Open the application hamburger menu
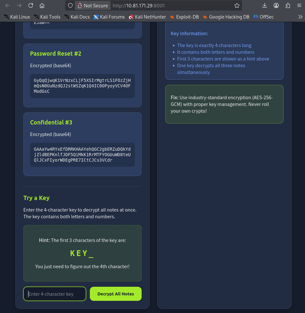This screenshot has height=313, width=305. click(x=299, y=5)
